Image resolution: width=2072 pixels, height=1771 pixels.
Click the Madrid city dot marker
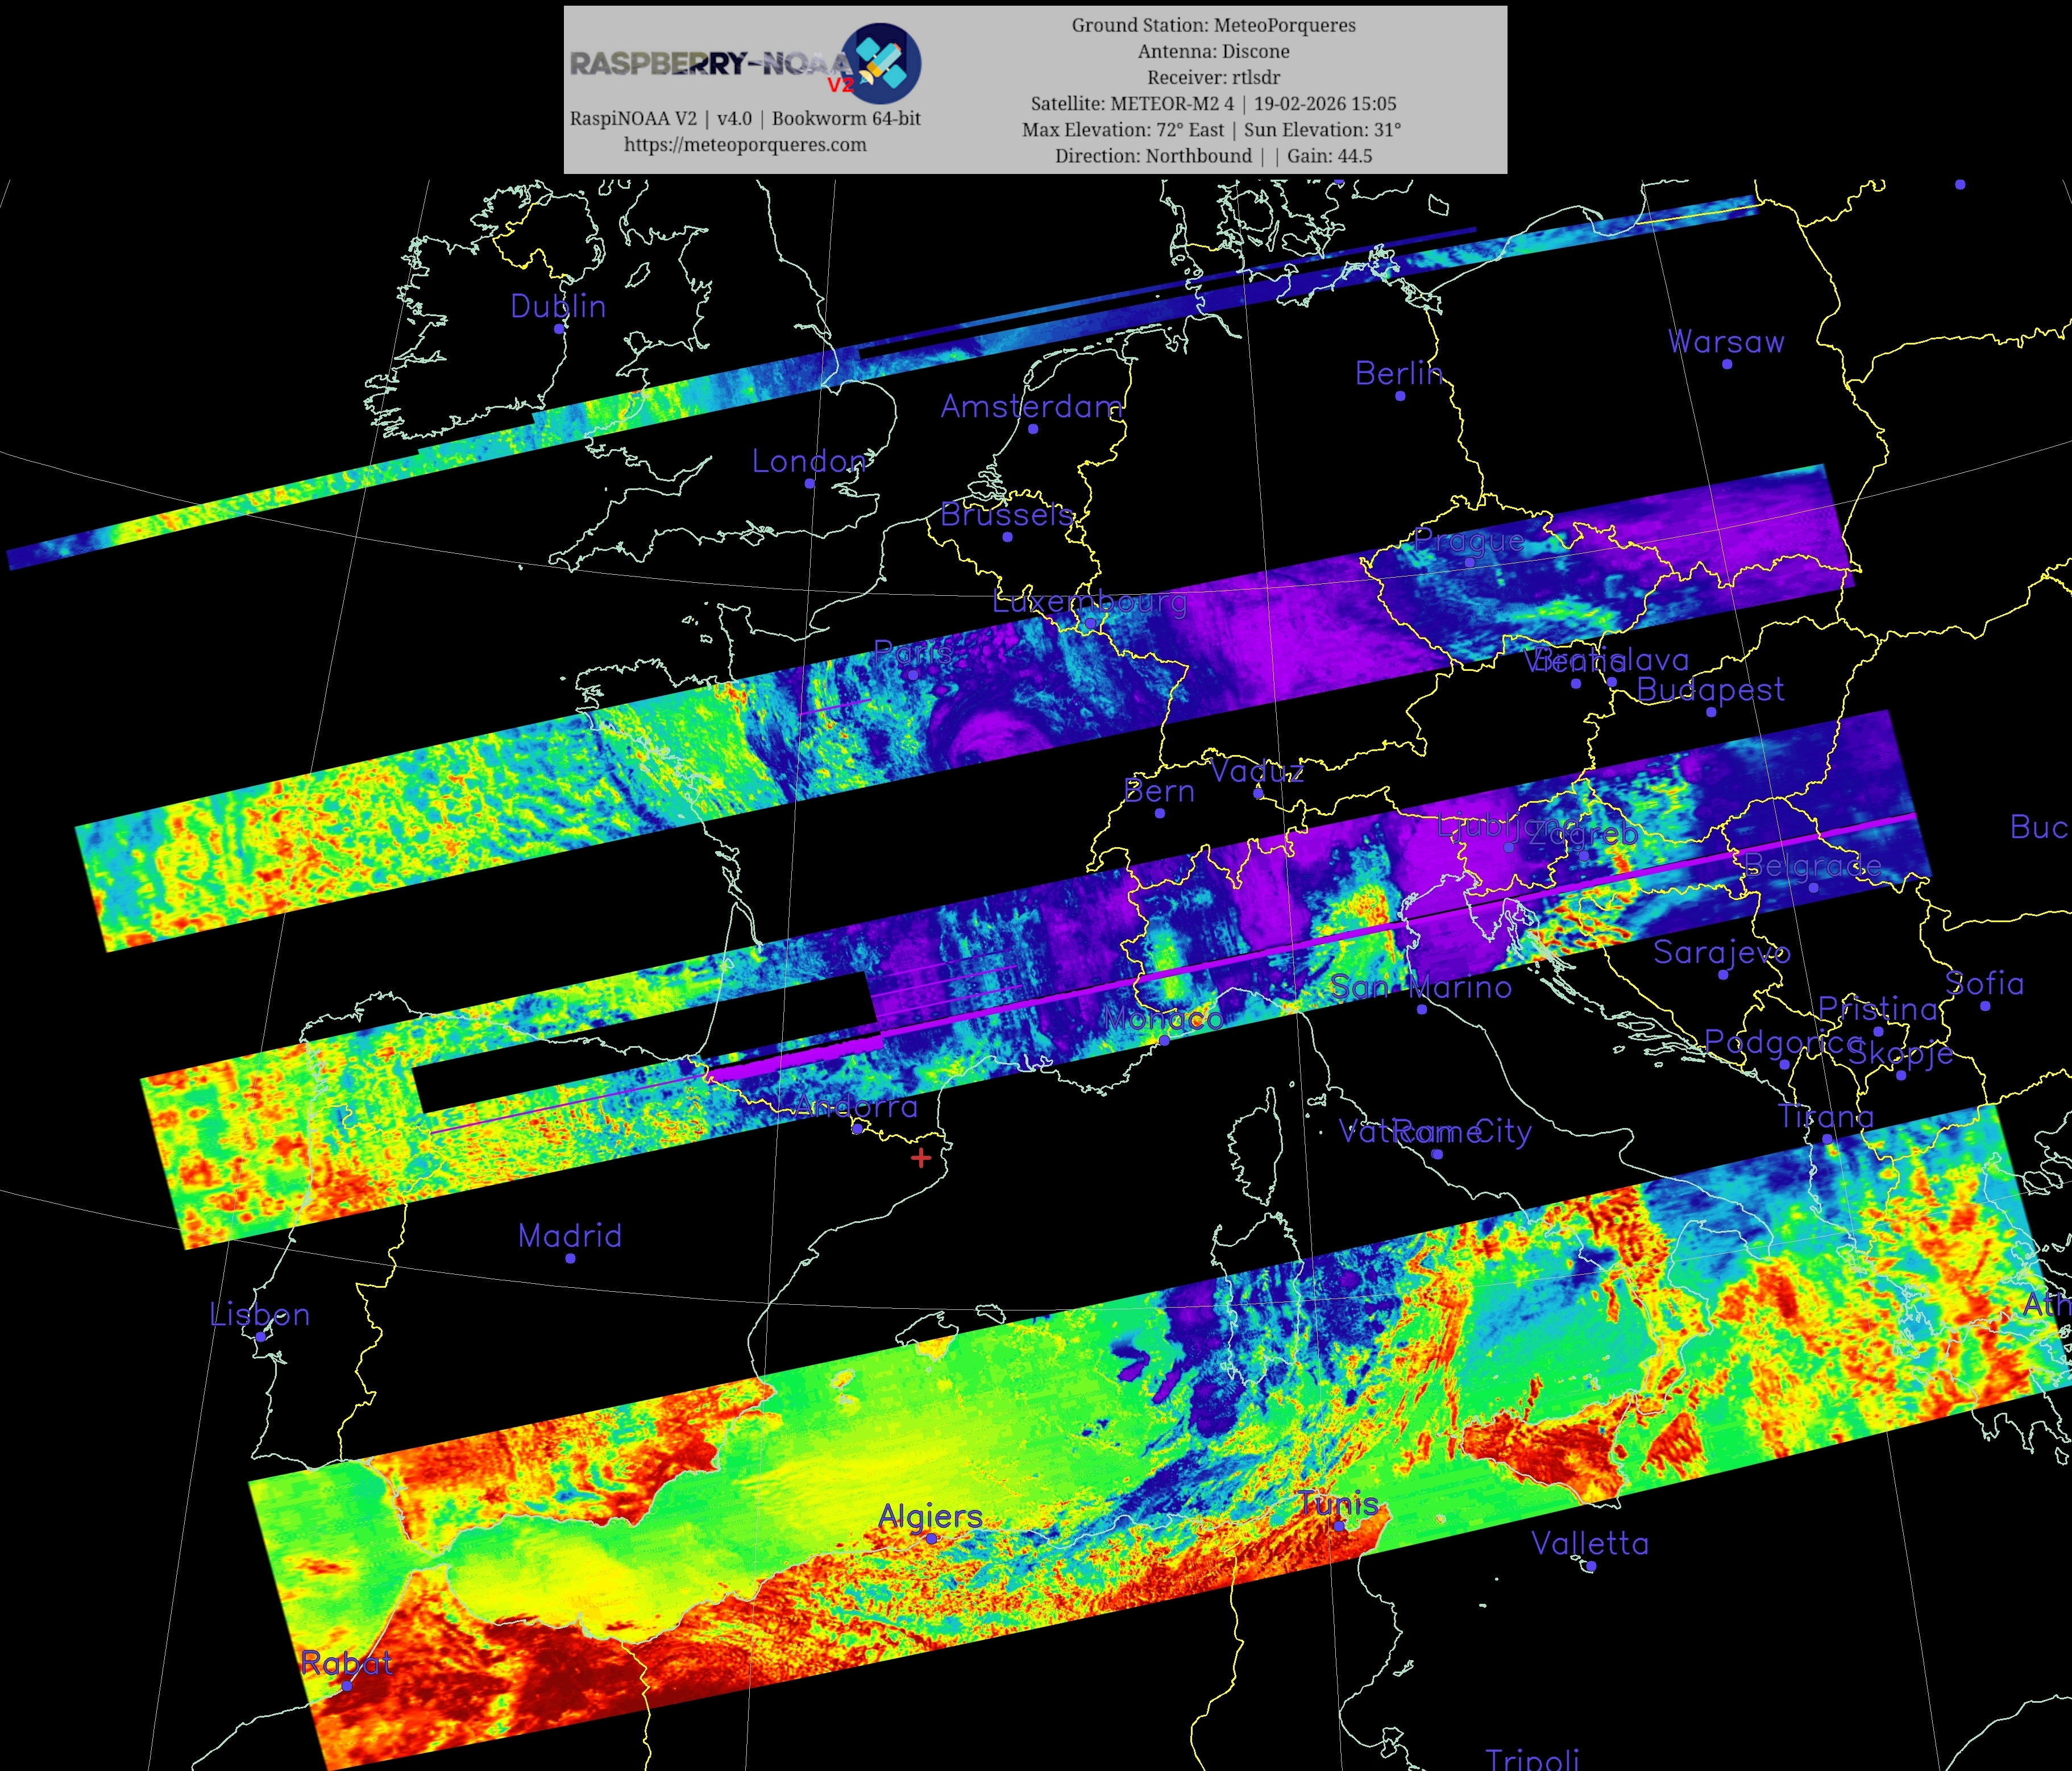click(570, 1258)
